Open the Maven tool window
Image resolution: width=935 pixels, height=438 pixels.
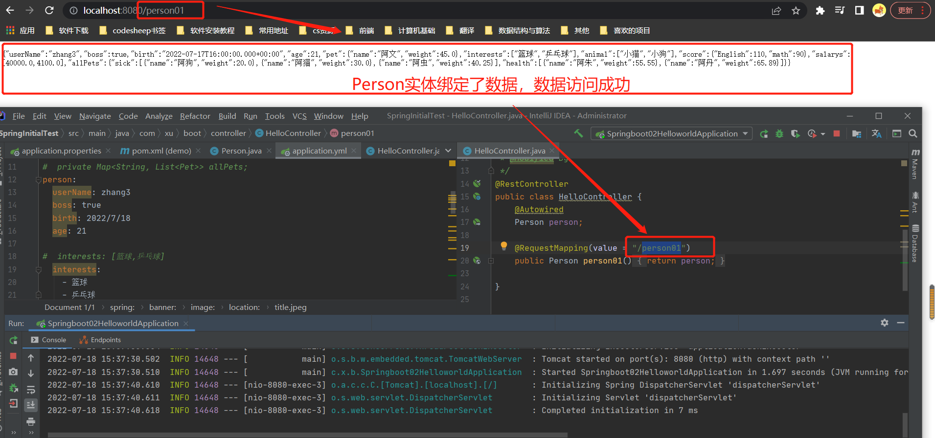pyautogui.click(x=915, y=164)
